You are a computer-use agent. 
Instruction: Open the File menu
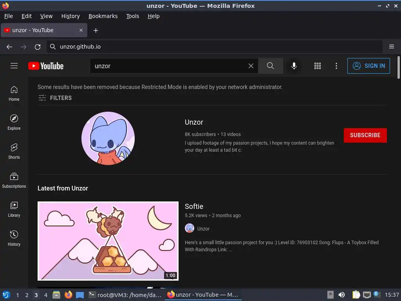(x=9, y=16)
